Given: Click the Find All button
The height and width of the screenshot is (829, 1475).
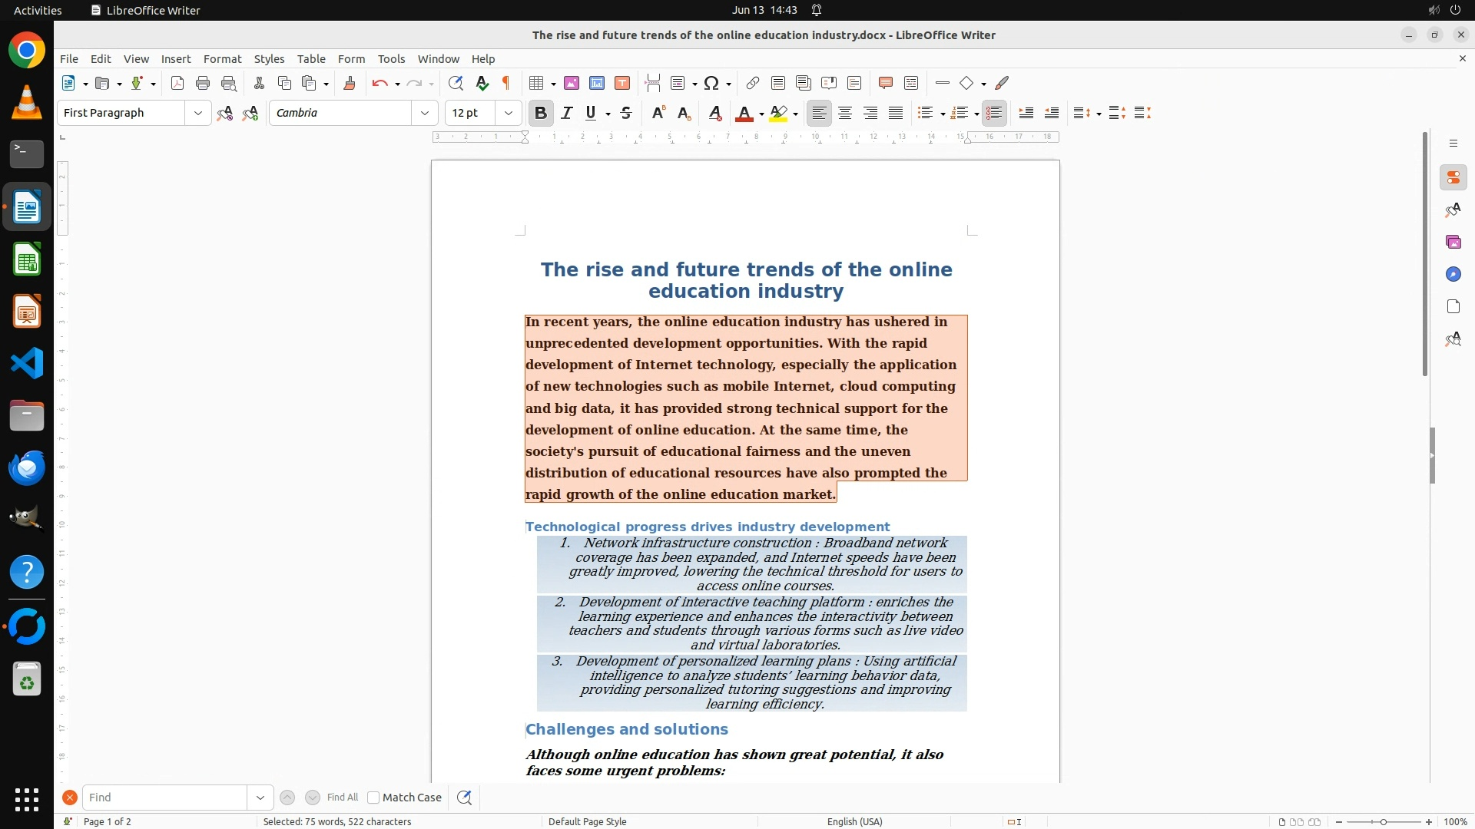Looking at the screenshot, I should point(342,798).
